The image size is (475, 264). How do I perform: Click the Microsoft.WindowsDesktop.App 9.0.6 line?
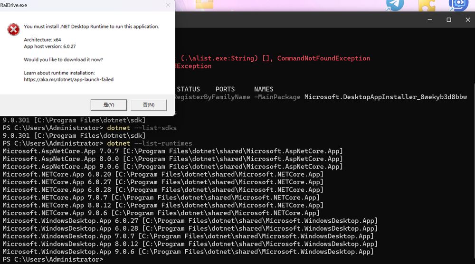(188, 252)
